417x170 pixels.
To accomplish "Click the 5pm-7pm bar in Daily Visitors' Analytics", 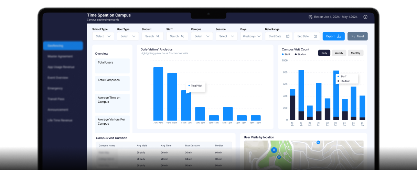I will pyautogui.click(x=228, y=114).
